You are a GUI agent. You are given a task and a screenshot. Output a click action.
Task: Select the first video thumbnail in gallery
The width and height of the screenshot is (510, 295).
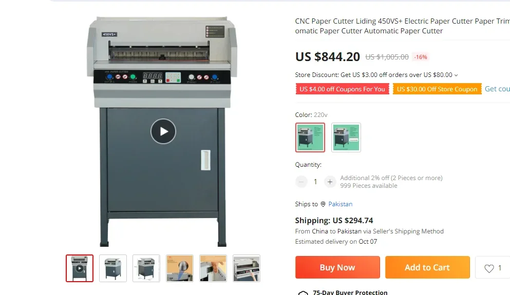point(80,268)
